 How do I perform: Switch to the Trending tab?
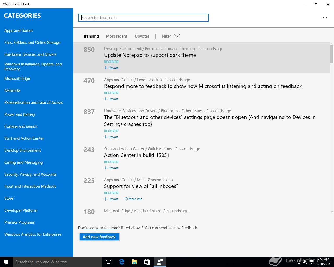click(x=91, y=36)
